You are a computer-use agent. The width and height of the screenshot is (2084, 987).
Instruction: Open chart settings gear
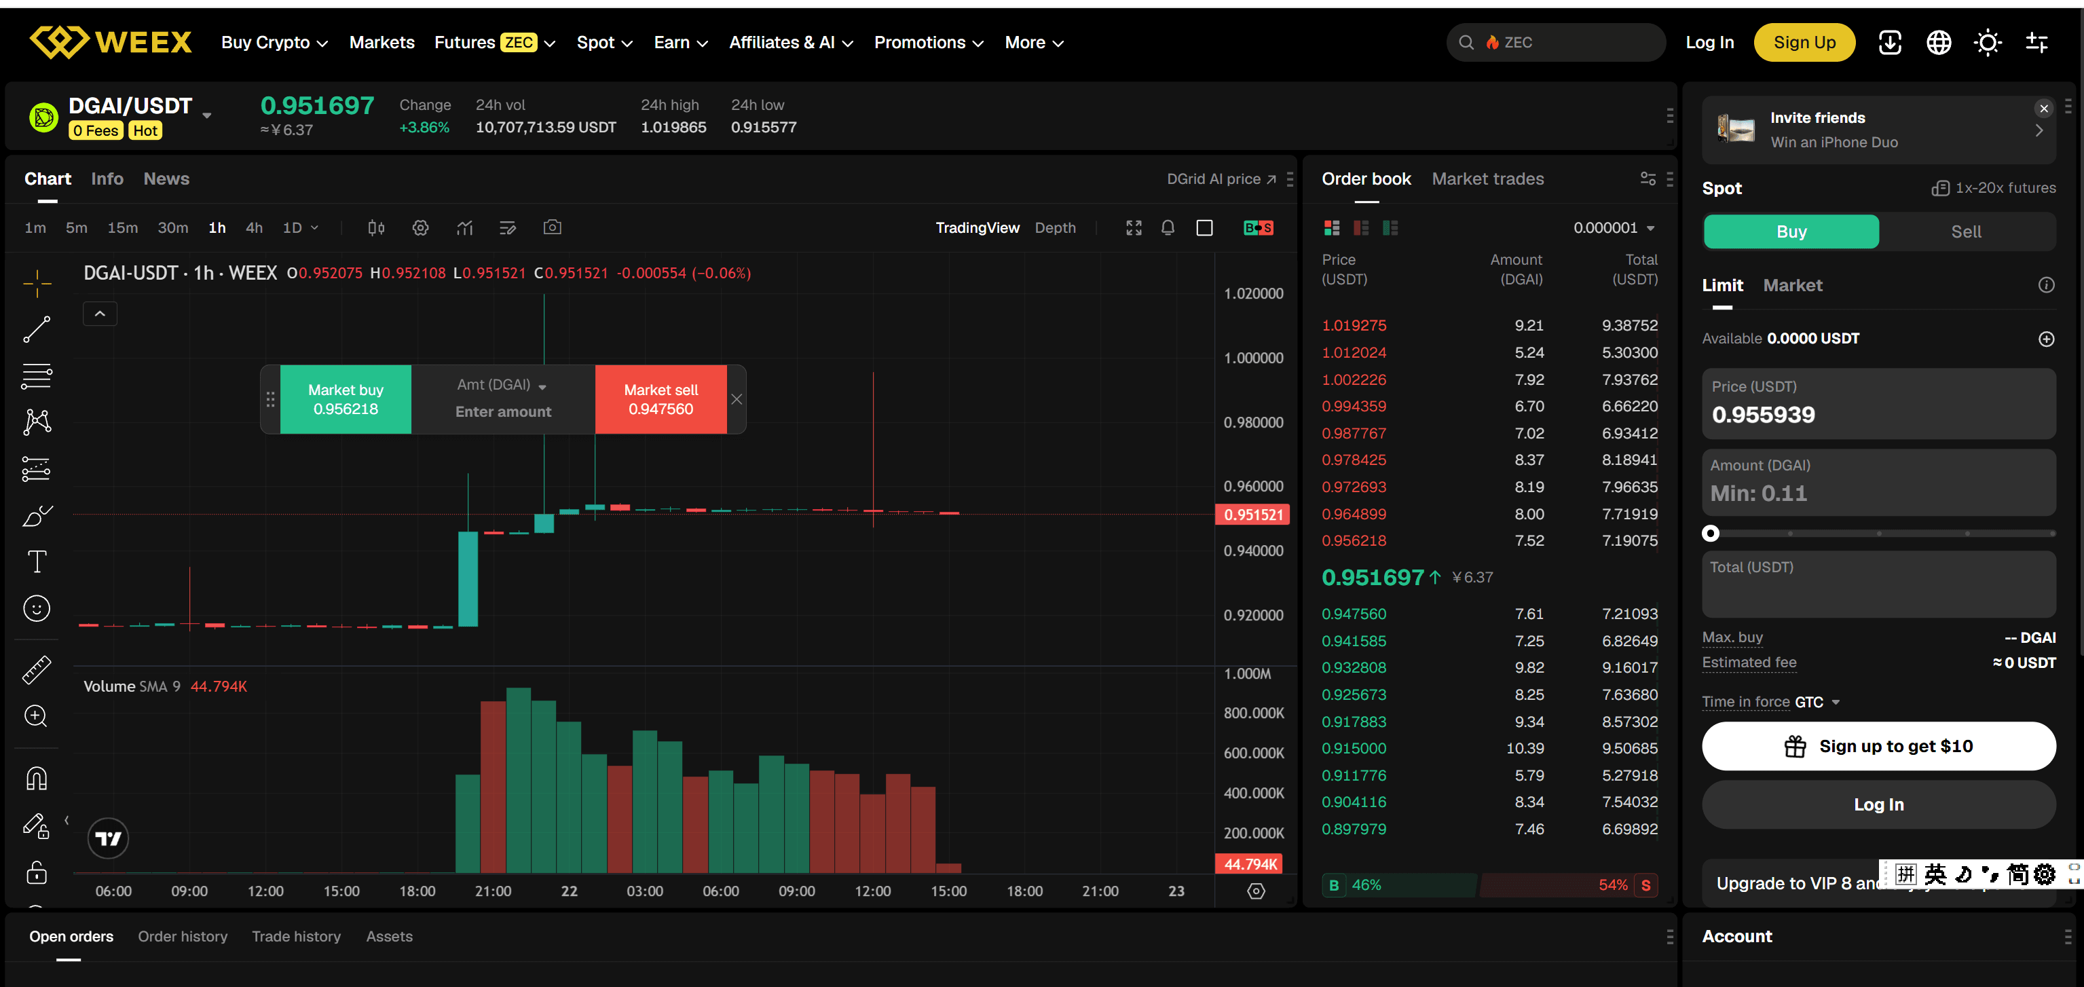pyautogui.click(x=421, y=228)
